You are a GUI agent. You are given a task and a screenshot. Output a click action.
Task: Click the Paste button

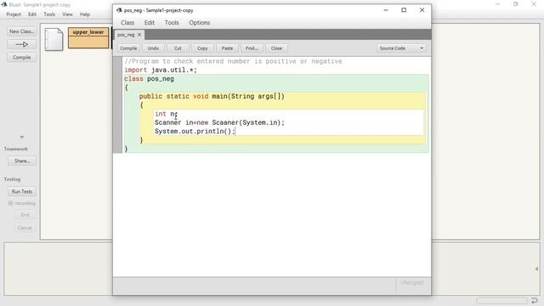227,48
